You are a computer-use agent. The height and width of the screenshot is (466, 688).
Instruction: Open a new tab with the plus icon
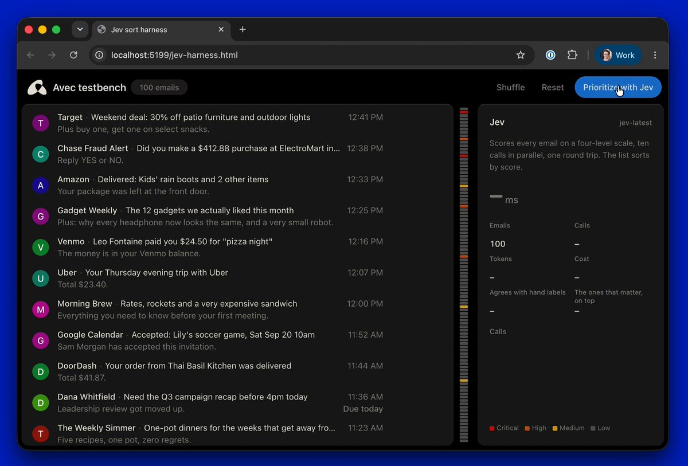tap(243, 29)
